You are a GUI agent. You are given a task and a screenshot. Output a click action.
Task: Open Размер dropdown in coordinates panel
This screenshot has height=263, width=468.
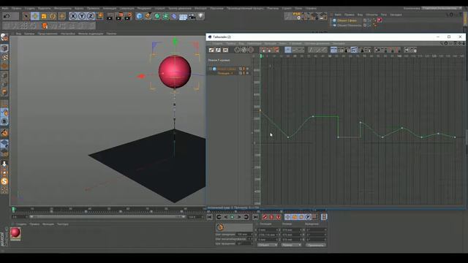(x=291, y=245)
